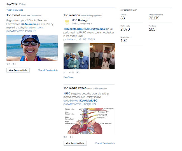Click retweet icon under Top media Tweet
The width and height of the screenshot is (182, 151).
pos(64,137)
